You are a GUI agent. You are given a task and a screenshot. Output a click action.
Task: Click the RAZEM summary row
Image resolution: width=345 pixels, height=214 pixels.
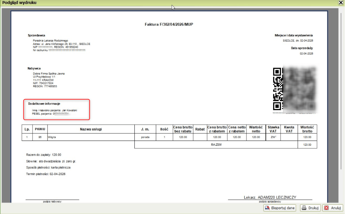point(216,145)
